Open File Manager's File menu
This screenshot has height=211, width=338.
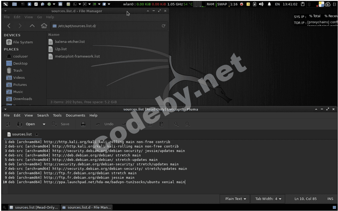(7, 17)
